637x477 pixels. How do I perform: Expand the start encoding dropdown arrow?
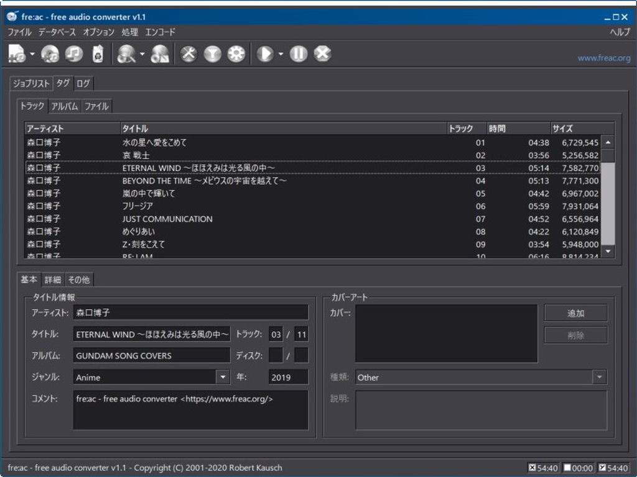[x=281, y=53]
